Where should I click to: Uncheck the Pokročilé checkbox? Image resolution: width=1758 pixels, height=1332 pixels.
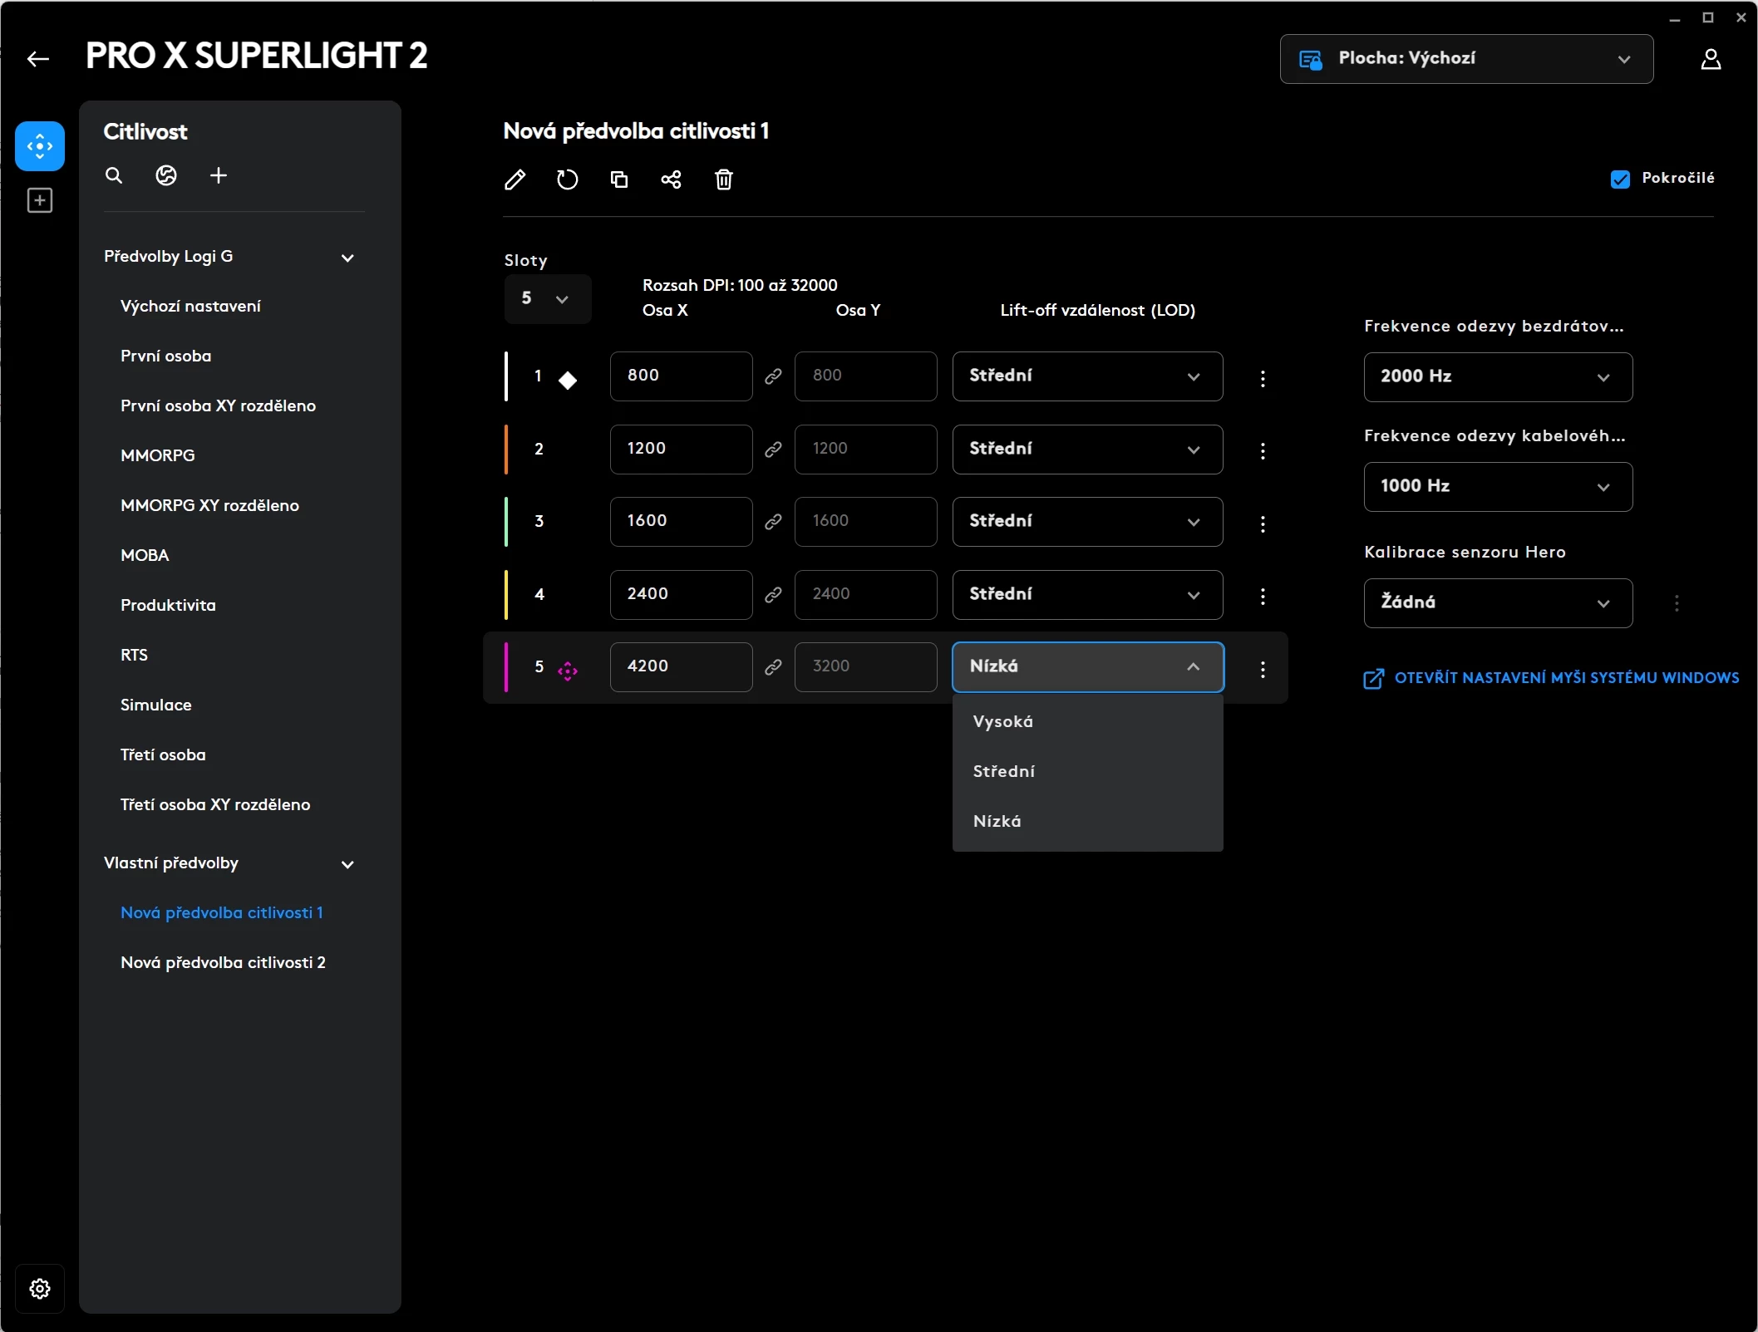(1620, 179)
